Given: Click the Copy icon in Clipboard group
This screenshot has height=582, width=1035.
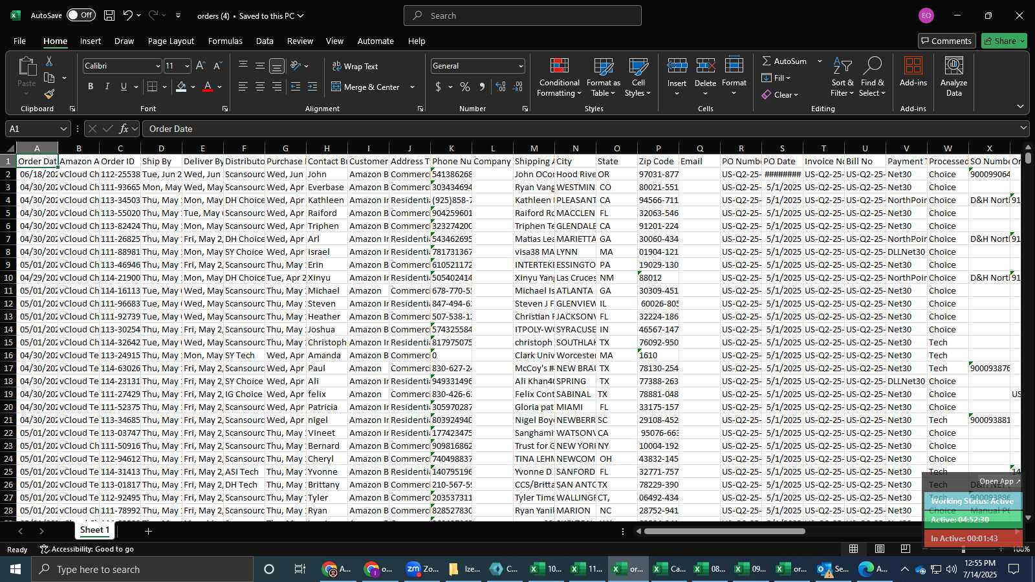Looking at the screenshot, I should coord(49,78).
